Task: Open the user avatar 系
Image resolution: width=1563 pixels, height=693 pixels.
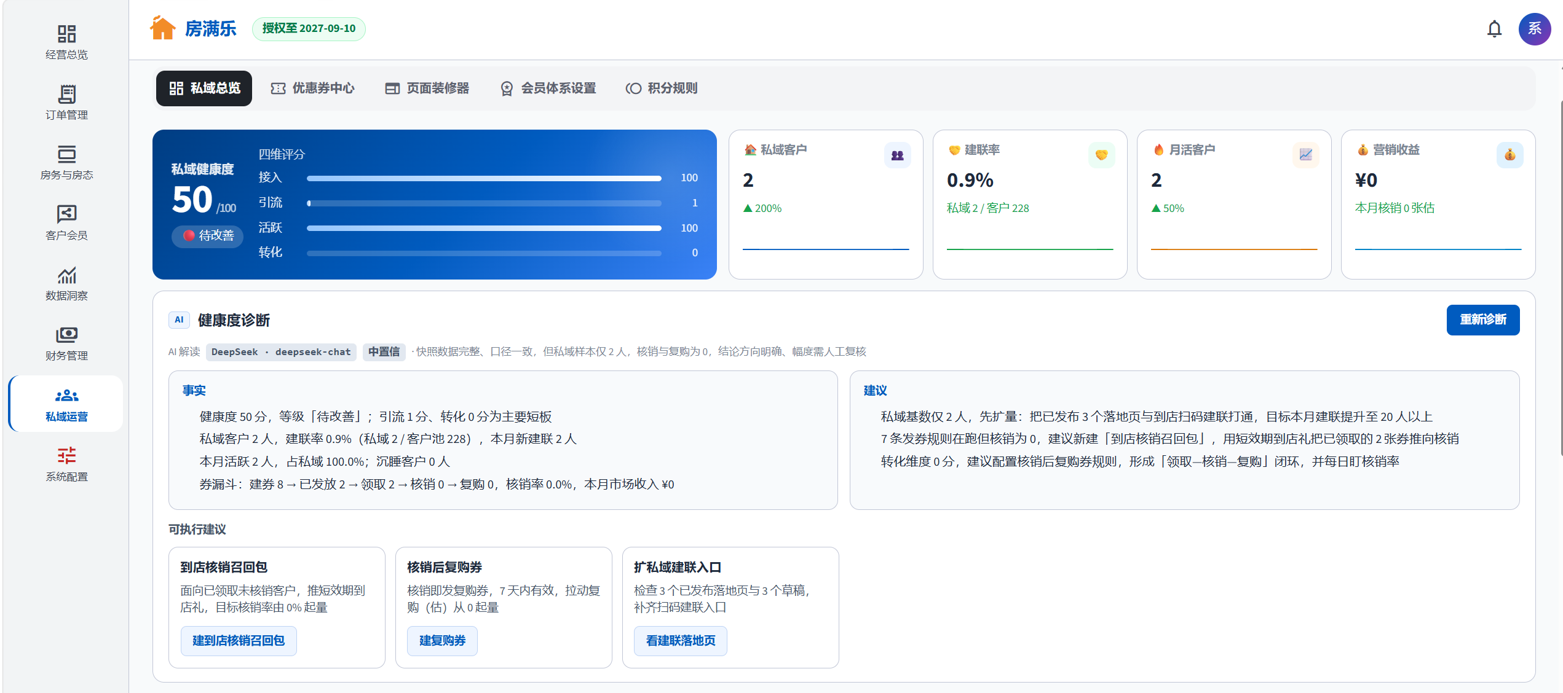Action: (1535, 29)
